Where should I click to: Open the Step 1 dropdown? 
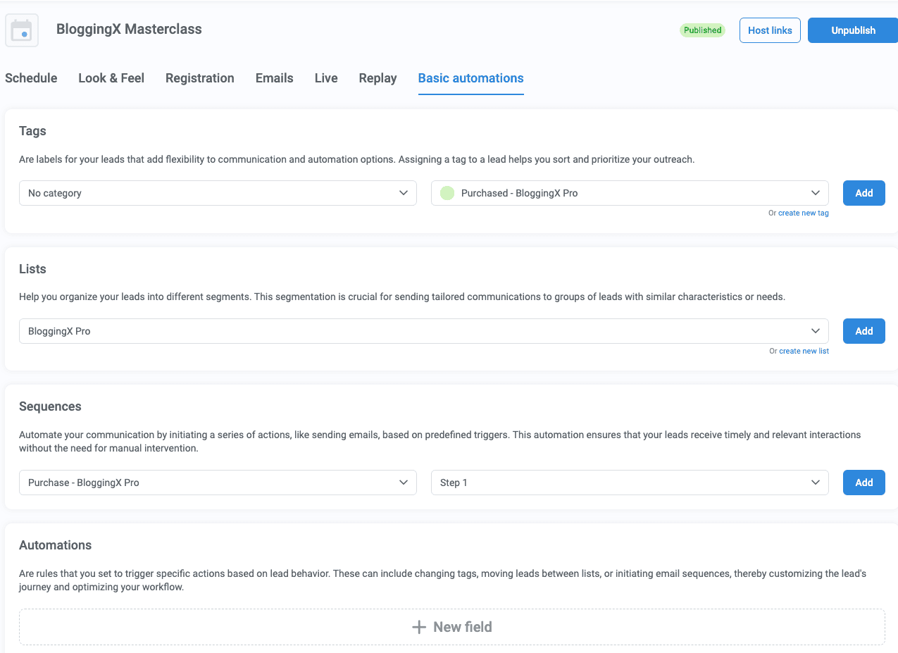click(630, 483)
